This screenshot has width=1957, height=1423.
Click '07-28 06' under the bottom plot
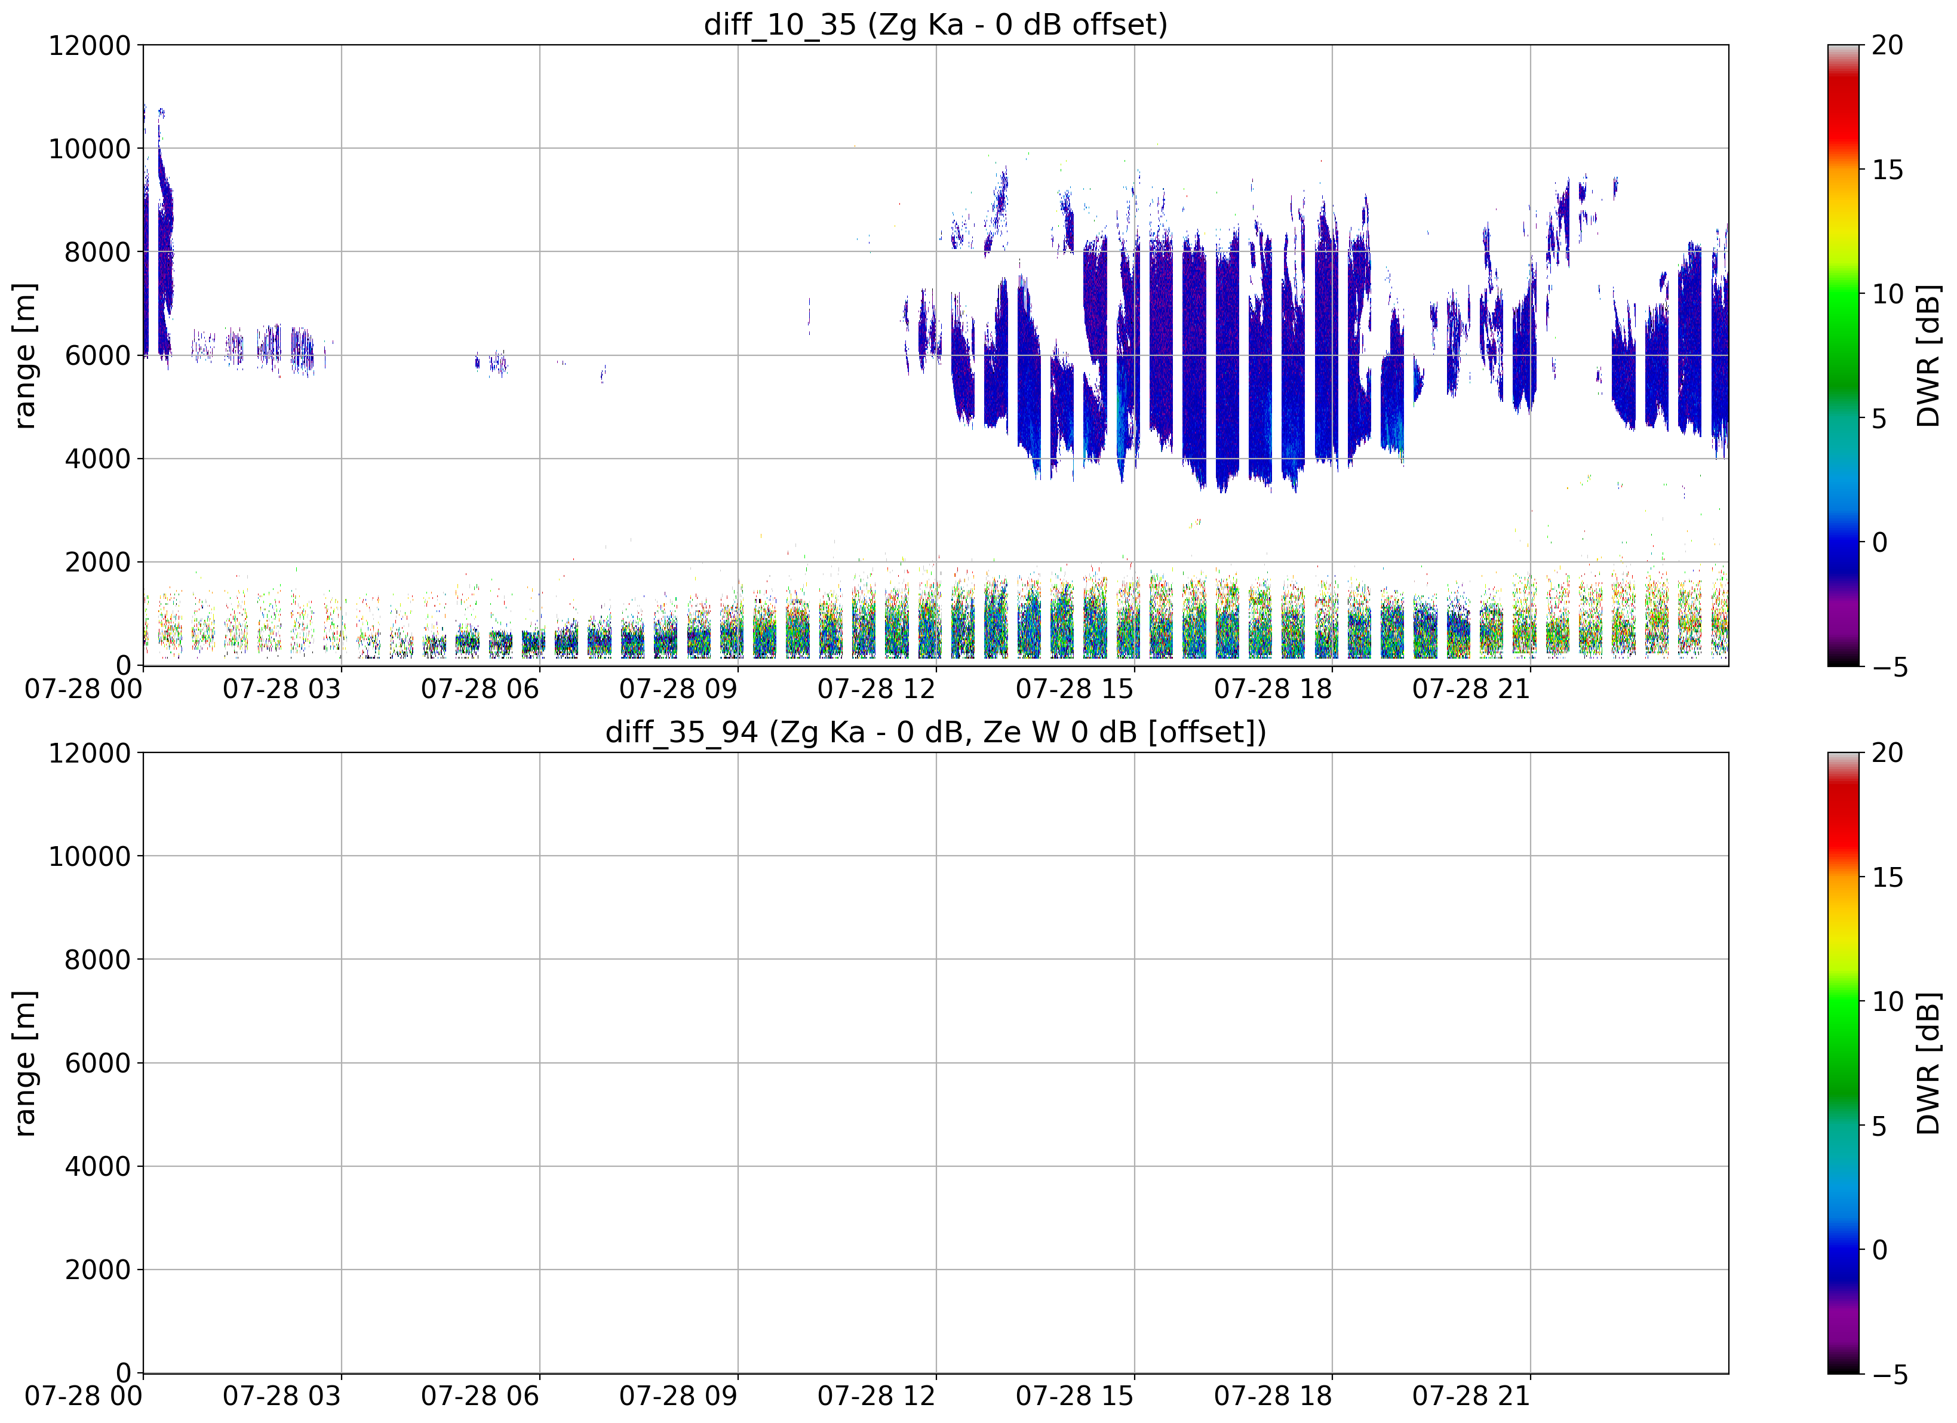click(x=481, y=1396)
